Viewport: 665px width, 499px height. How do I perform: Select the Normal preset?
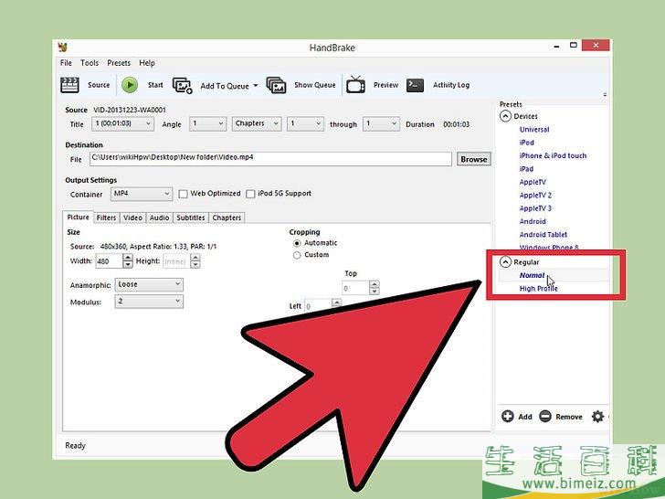coord(532,275)
